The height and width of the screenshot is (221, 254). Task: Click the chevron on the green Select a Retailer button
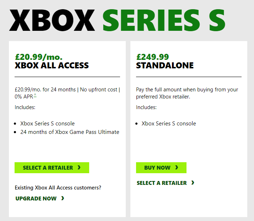point(79,168)
